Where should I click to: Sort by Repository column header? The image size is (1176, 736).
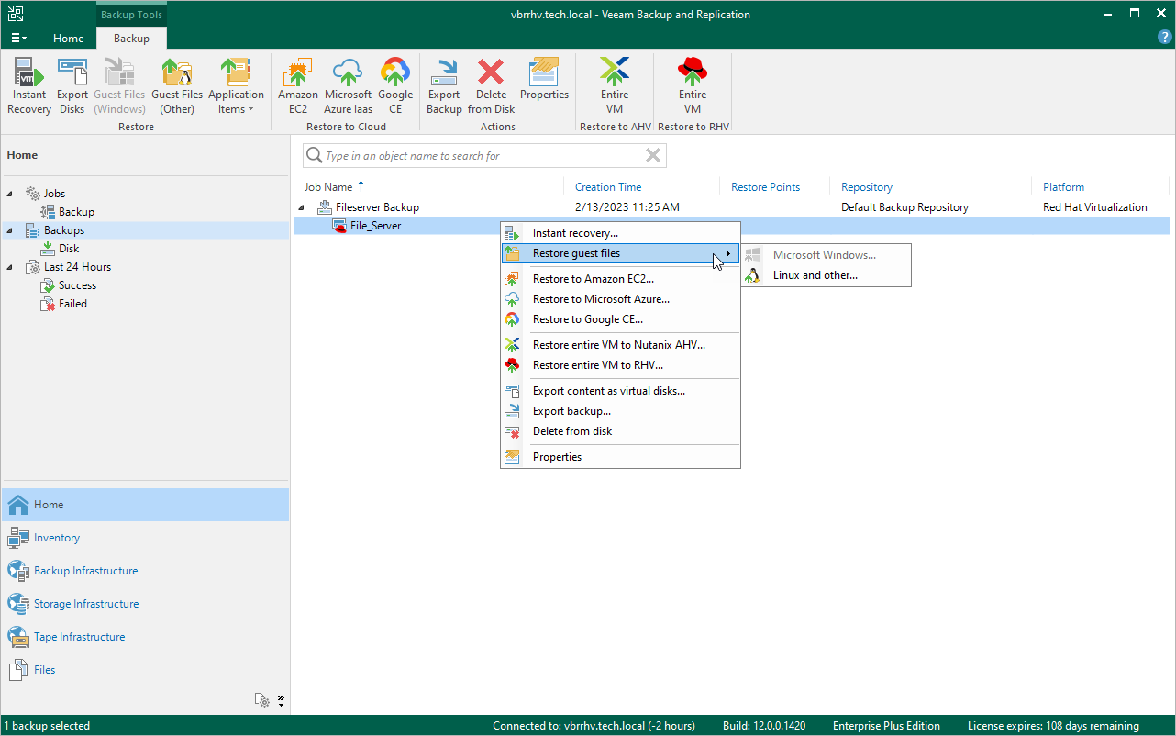[867, 187]
